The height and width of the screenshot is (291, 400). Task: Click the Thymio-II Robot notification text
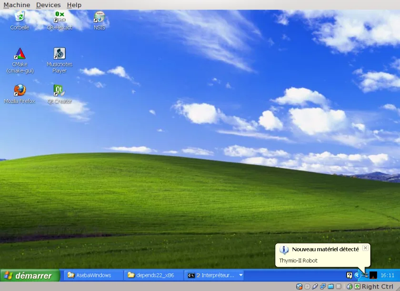click(x=298, y=261)
